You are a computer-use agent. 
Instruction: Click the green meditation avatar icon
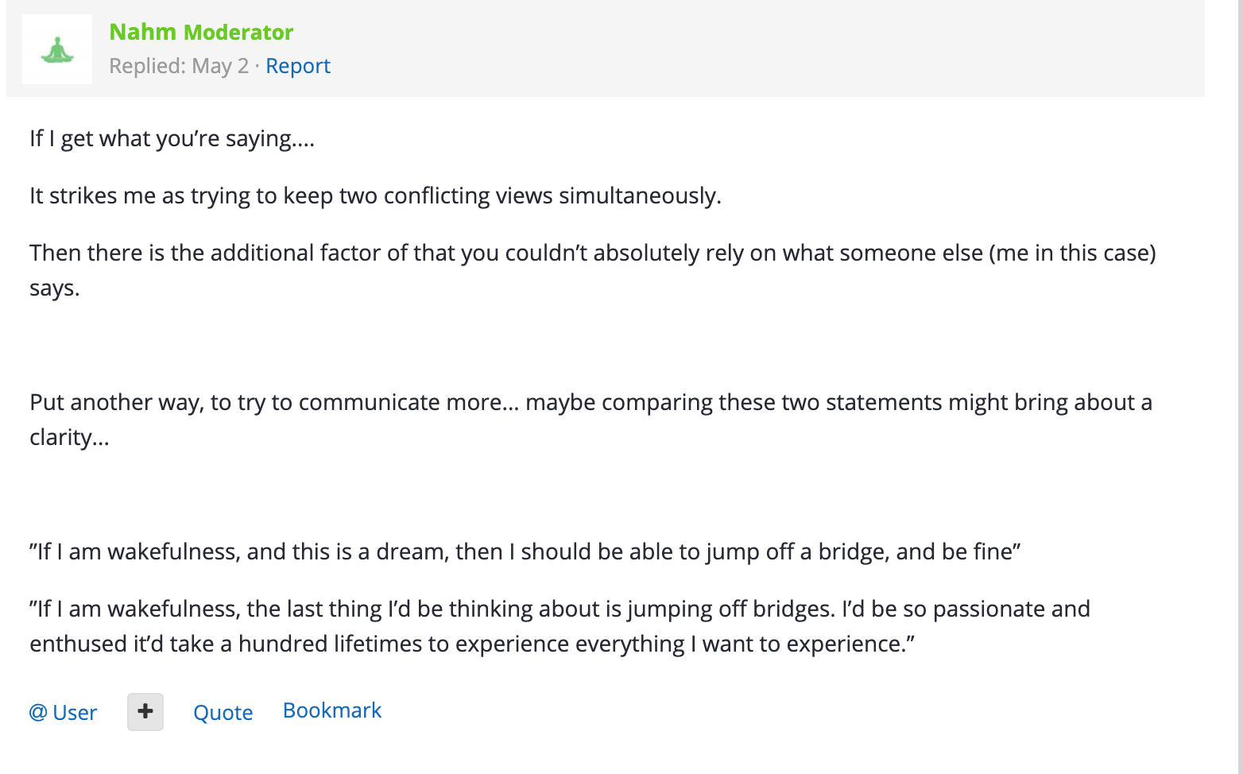[57, 49]
